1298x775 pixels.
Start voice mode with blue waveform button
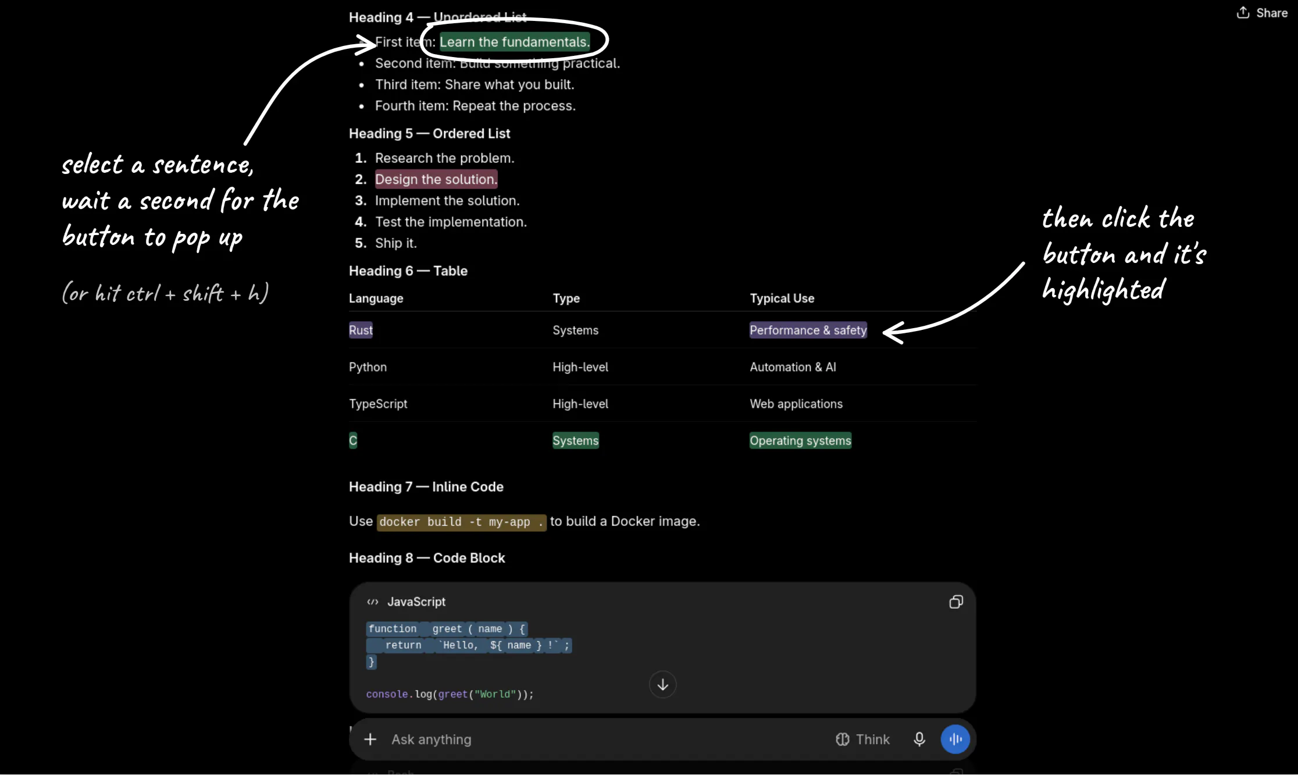(955, 739)
